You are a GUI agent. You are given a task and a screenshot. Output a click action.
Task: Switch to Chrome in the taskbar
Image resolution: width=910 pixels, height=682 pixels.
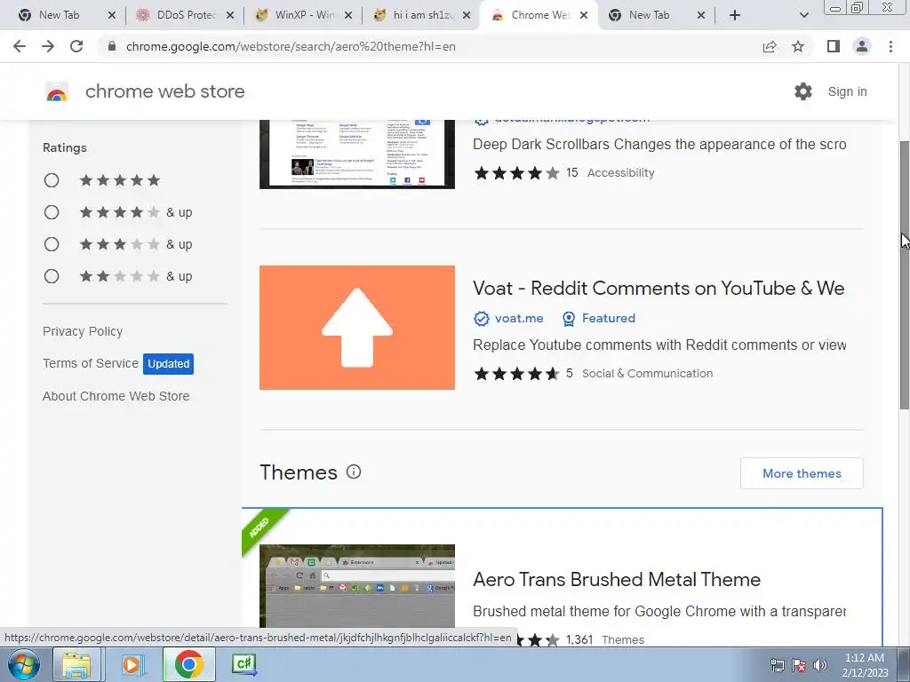188,664
